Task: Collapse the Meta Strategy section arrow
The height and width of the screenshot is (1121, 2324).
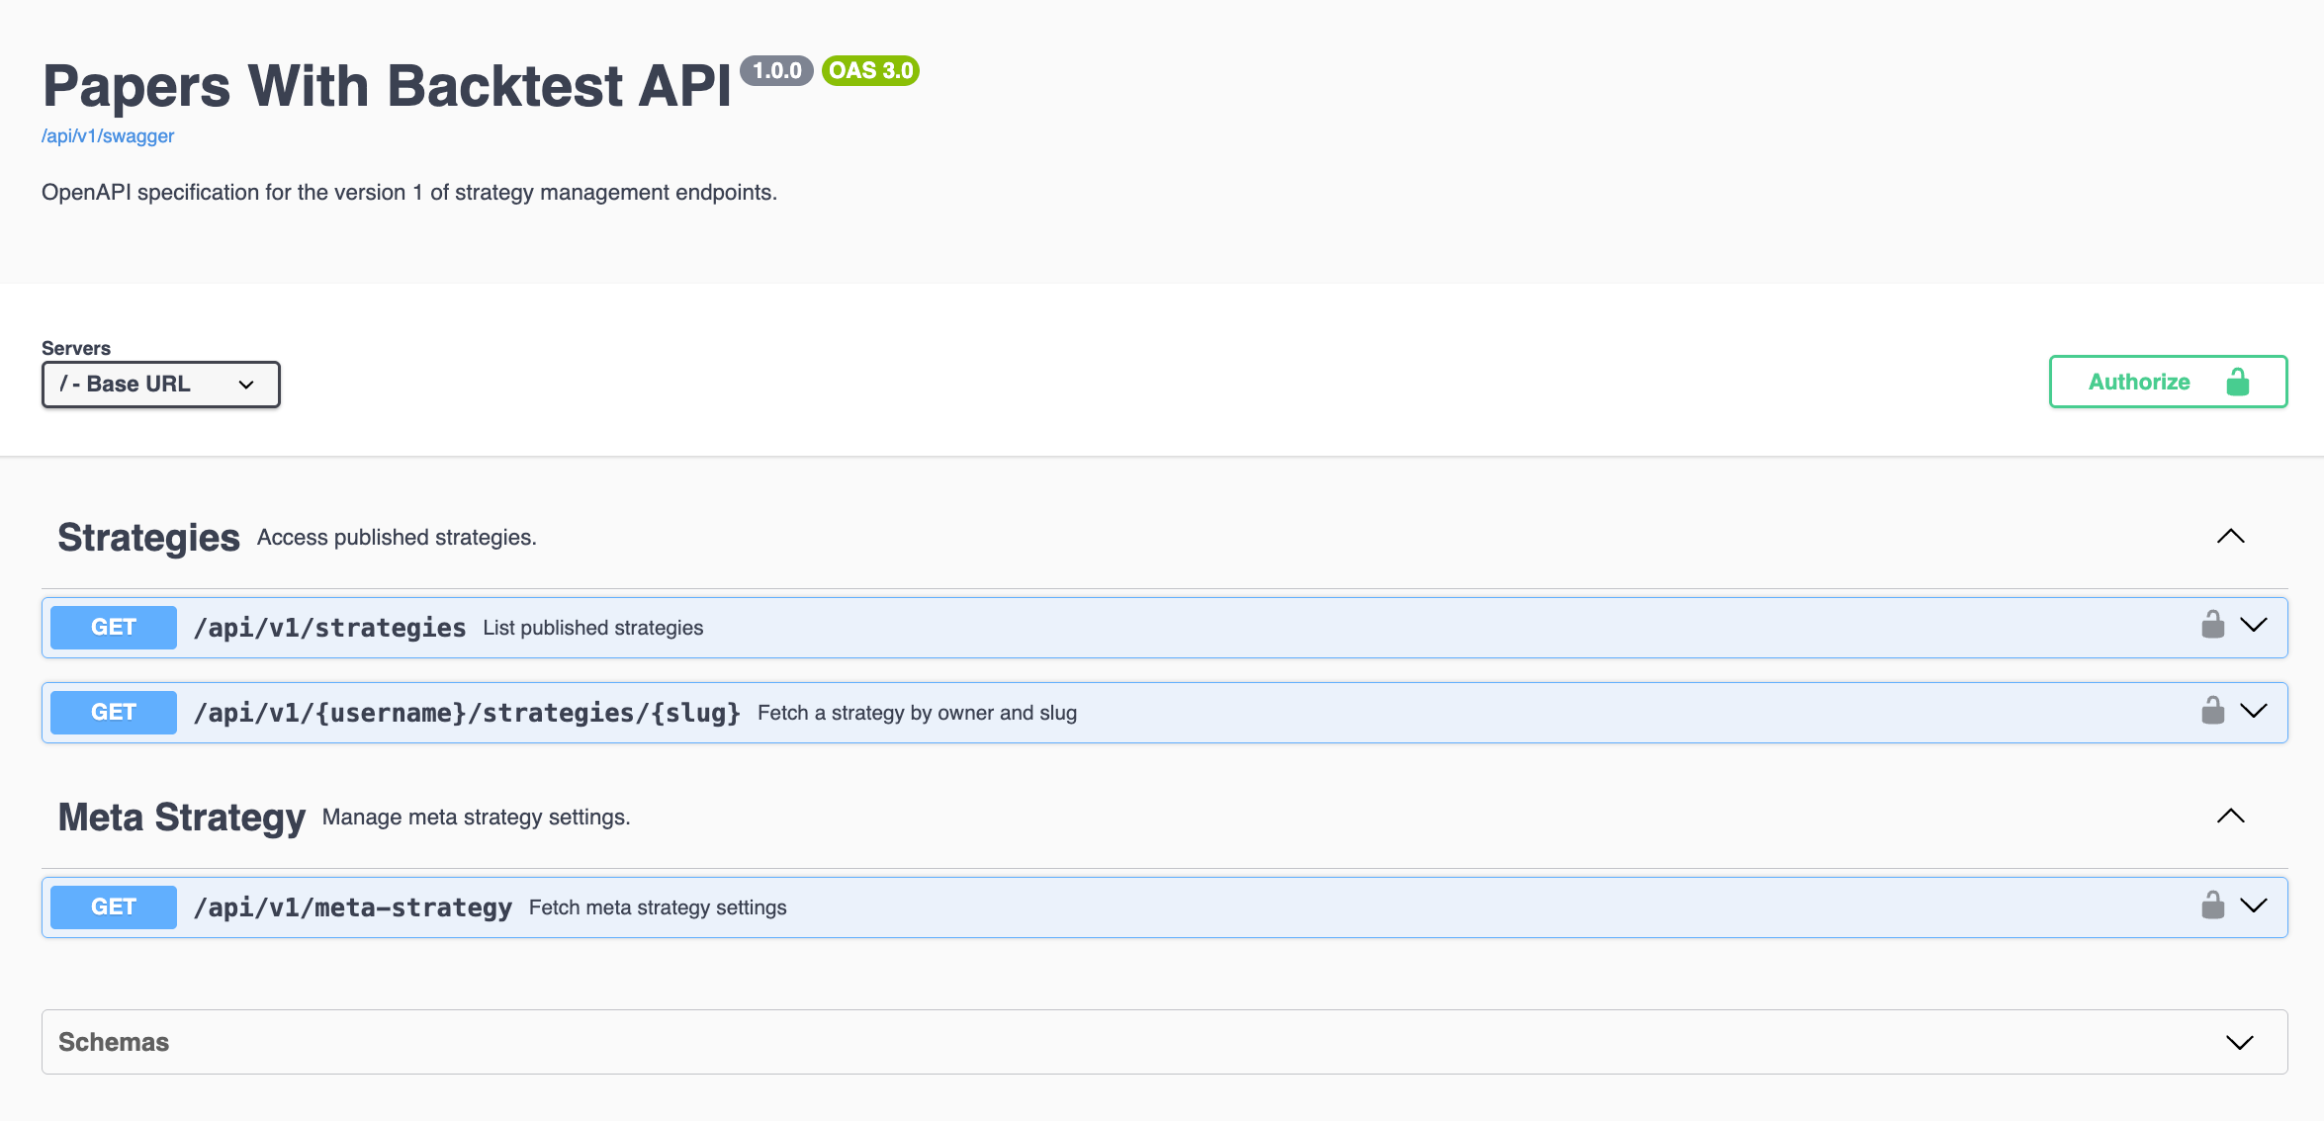Action: 2230,817
